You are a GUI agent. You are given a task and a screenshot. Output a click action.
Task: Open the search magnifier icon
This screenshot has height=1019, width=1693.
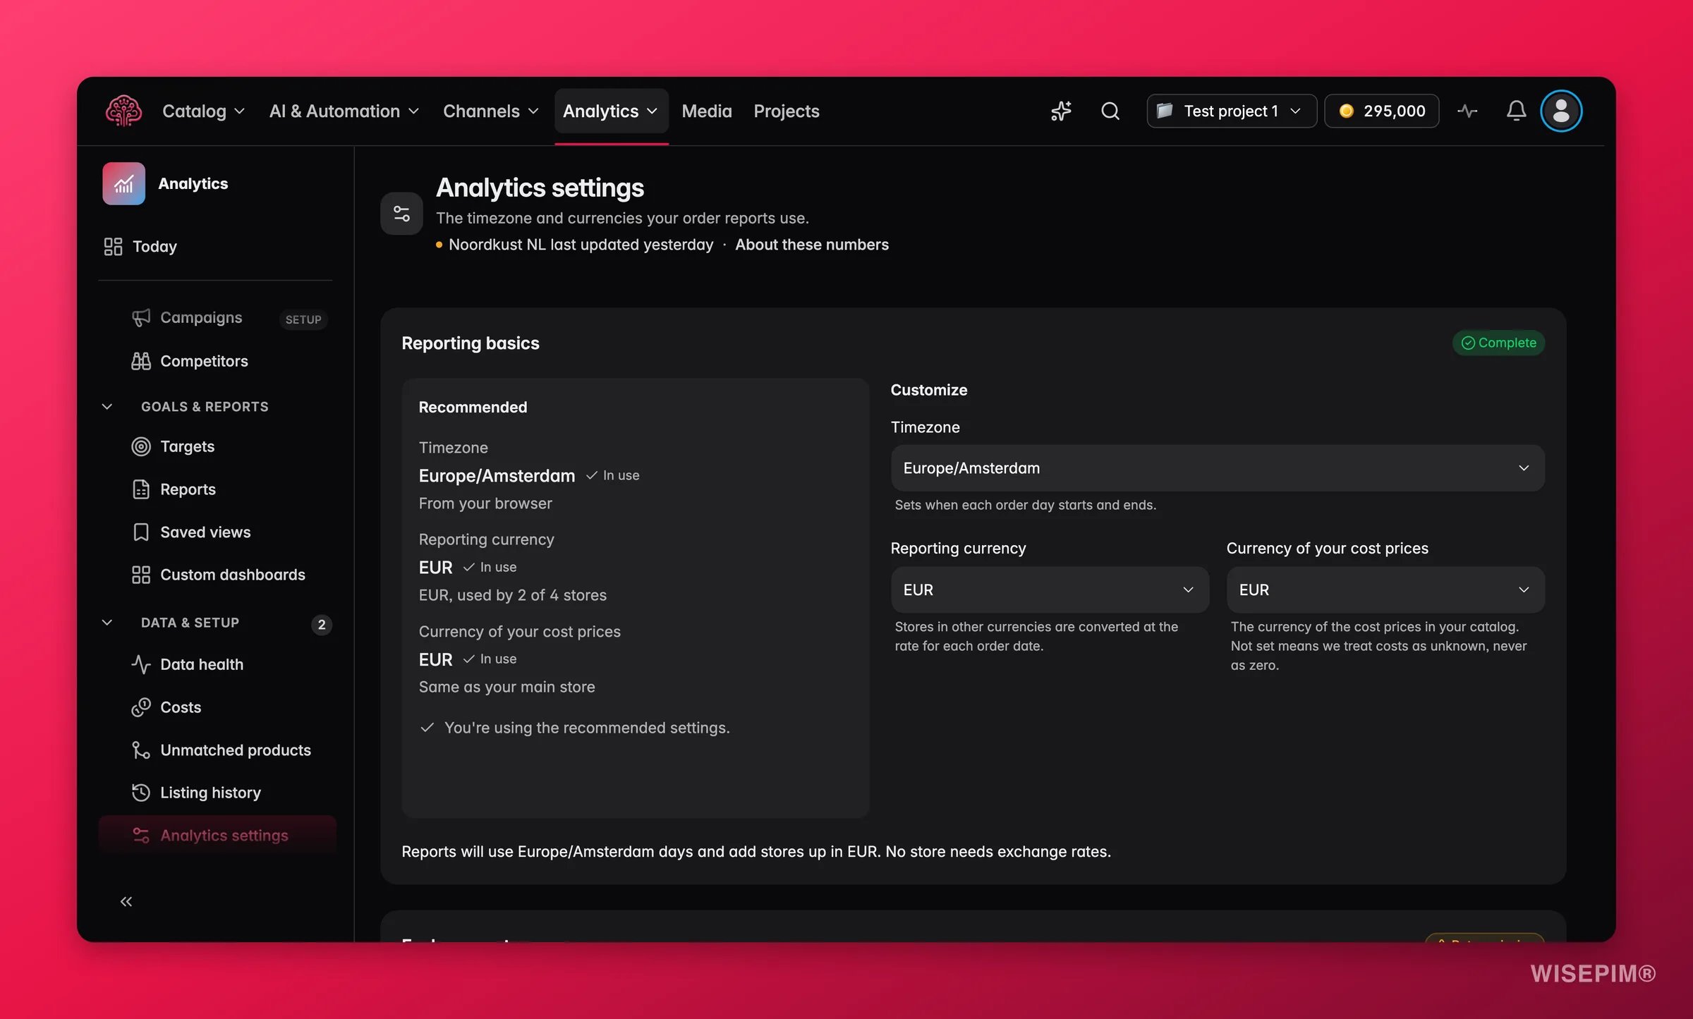(1110, 111)
